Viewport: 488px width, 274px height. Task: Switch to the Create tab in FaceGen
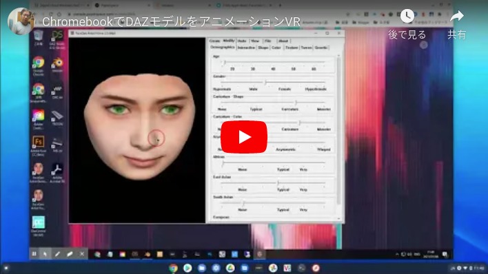(214, 41)
